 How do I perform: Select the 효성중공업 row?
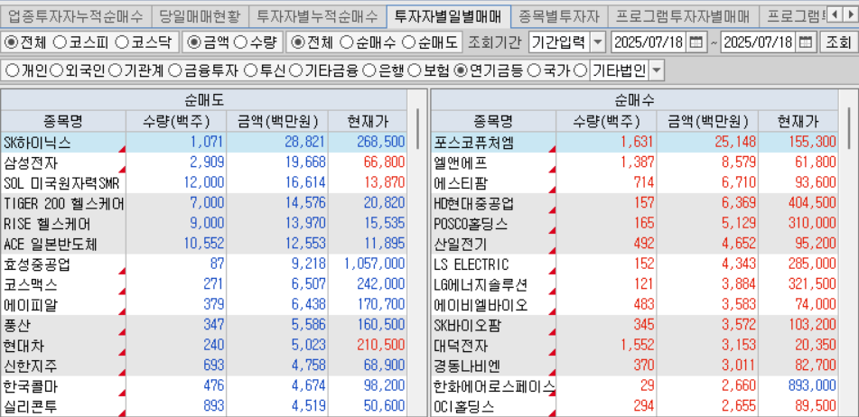click(x=204, y=264)
